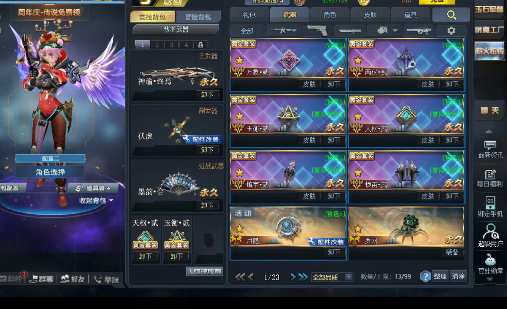Click the help question mark icon
This screenshot has height=309, width=507.
click(x=425, y=276)
